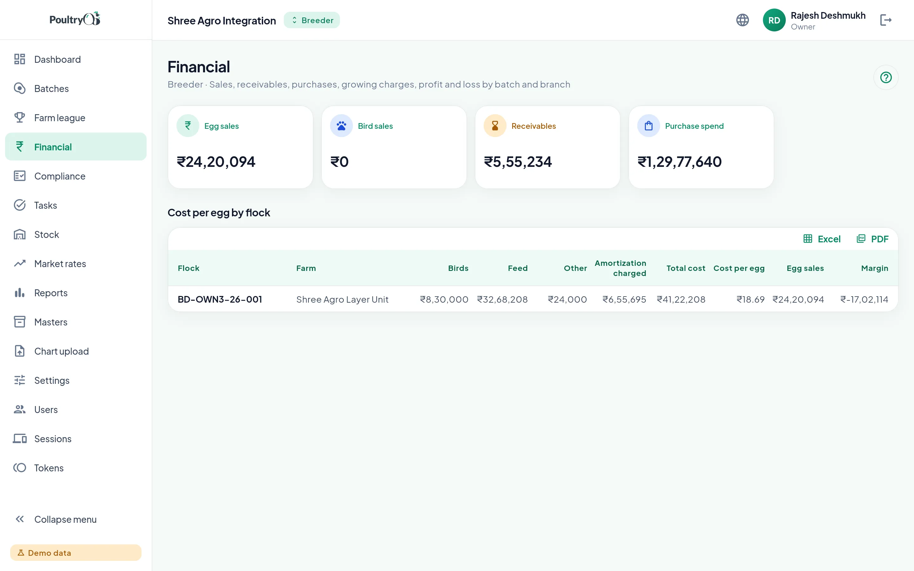
Task: Click the Farm column header
Action: point(306,268)
